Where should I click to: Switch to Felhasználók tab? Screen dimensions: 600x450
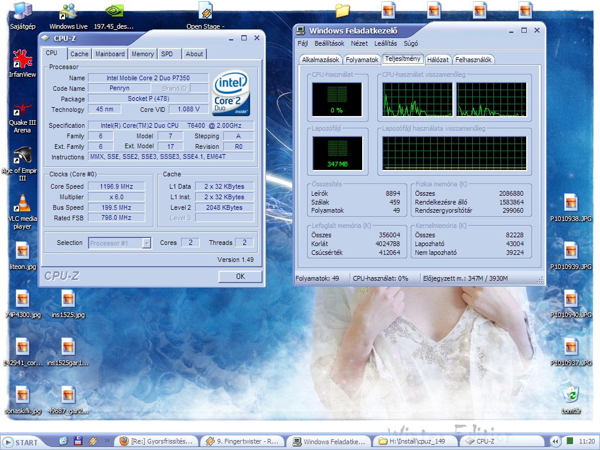(473, 60)
